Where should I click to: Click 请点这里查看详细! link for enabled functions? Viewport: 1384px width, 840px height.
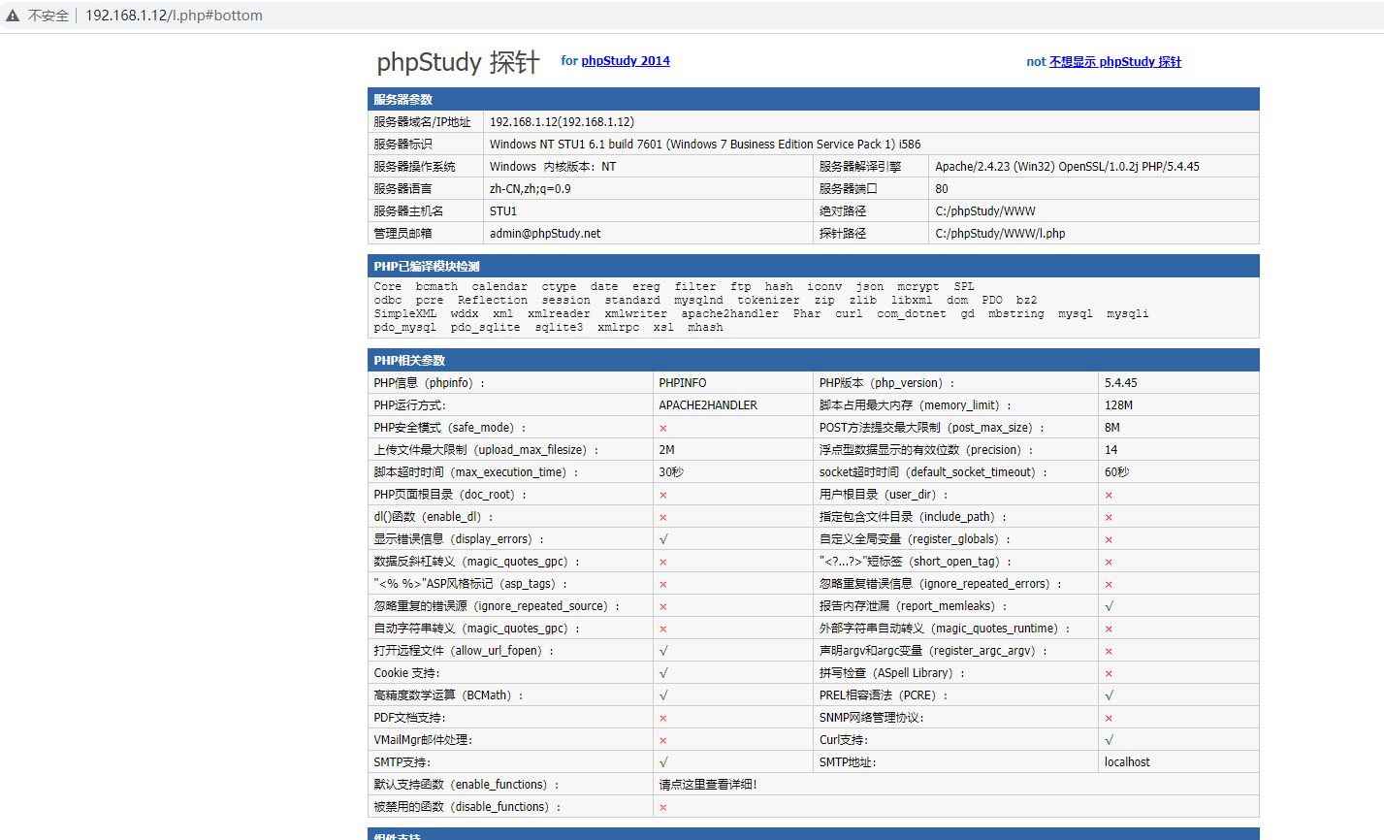(x=708, y=785)
